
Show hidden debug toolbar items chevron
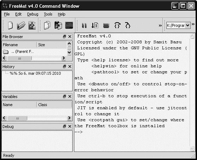pyautogui.click(x=160, y=26)
